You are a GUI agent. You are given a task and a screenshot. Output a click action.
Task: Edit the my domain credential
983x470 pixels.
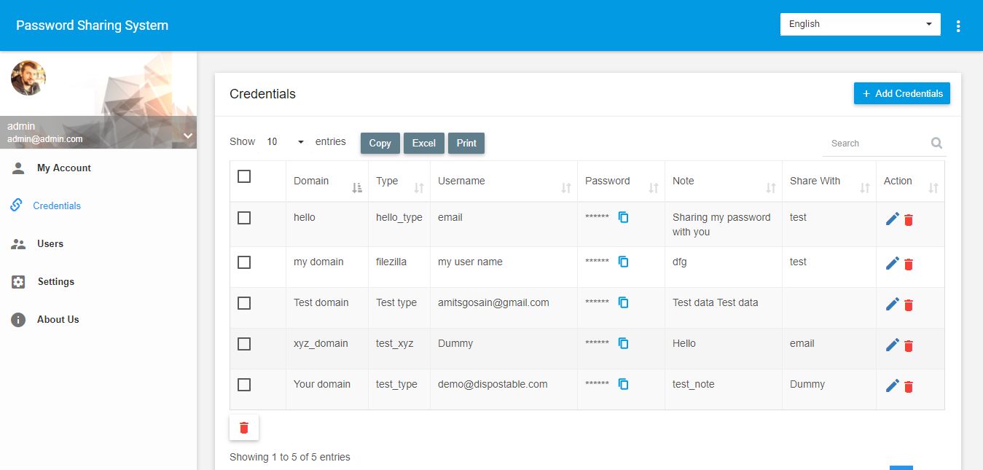click(x=892, y=264)
